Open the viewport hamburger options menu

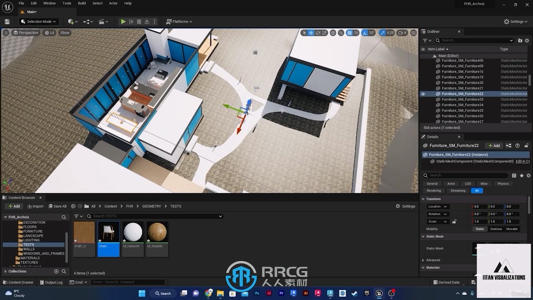tap(6, 32)
